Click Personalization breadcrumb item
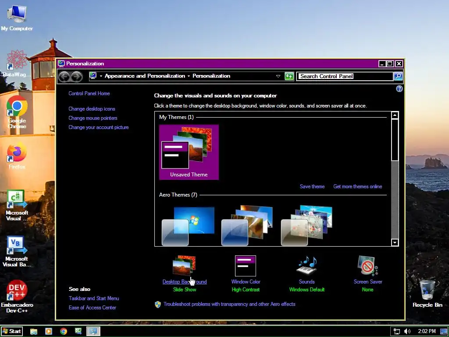449x337 pixels. [211, 76]
